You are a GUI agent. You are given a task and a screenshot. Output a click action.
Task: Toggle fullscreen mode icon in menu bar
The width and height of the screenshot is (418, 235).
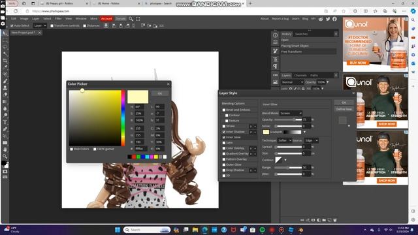point(138,19)
